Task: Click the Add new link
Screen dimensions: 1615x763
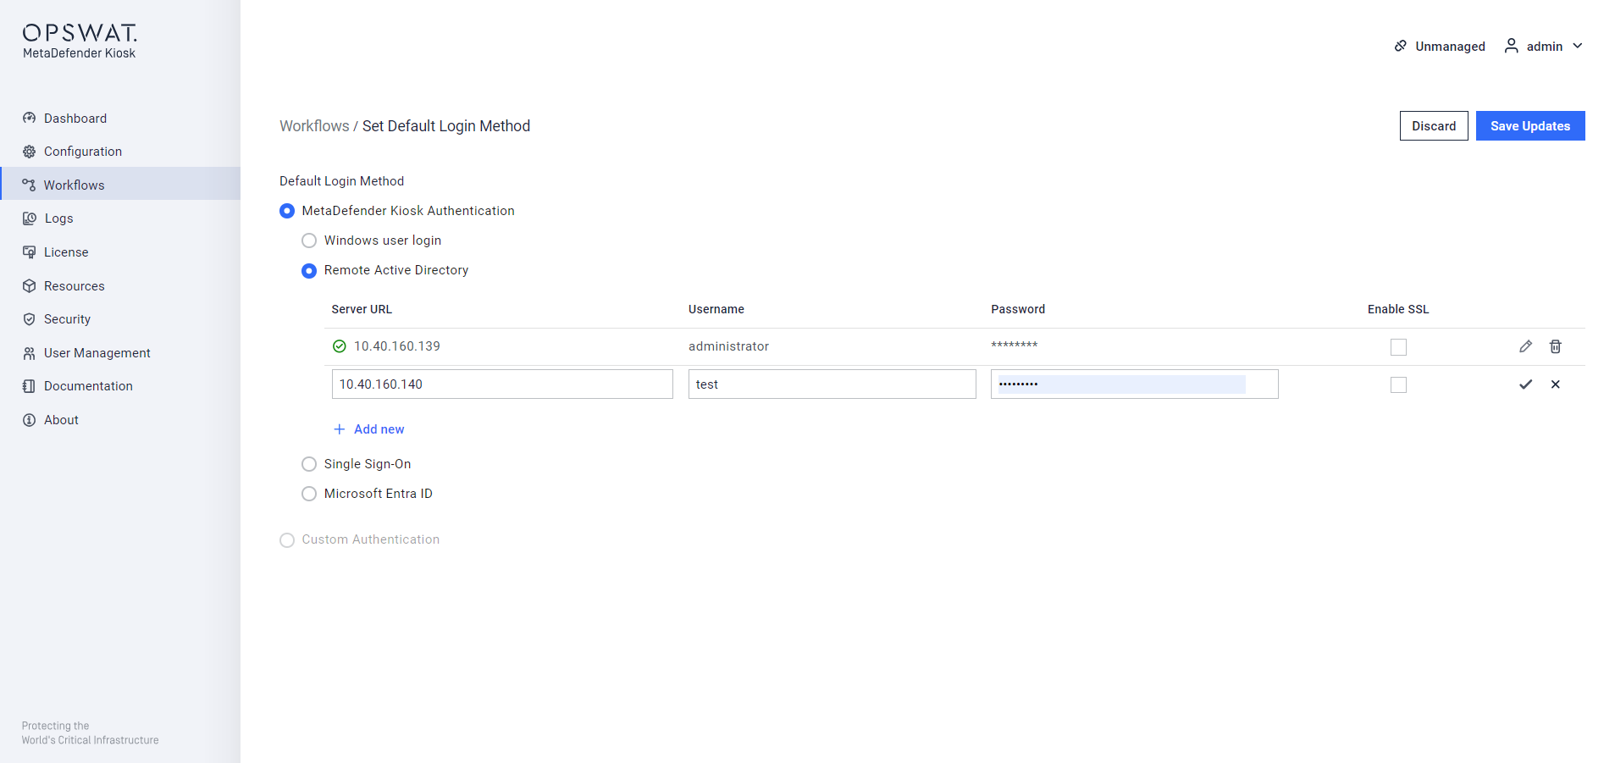Action: [x=379, y=429]
